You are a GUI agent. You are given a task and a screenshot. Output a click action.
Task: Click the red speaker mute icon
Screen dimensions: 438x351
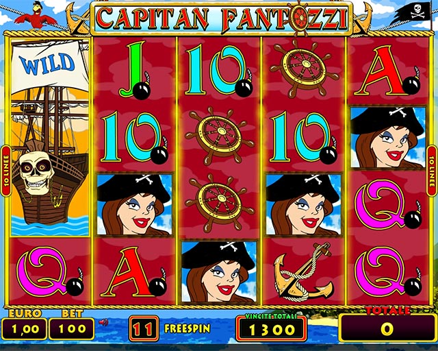click(103, 322)
